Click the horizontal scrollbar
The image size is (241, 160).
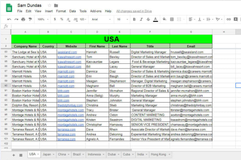tap(72, 150)
